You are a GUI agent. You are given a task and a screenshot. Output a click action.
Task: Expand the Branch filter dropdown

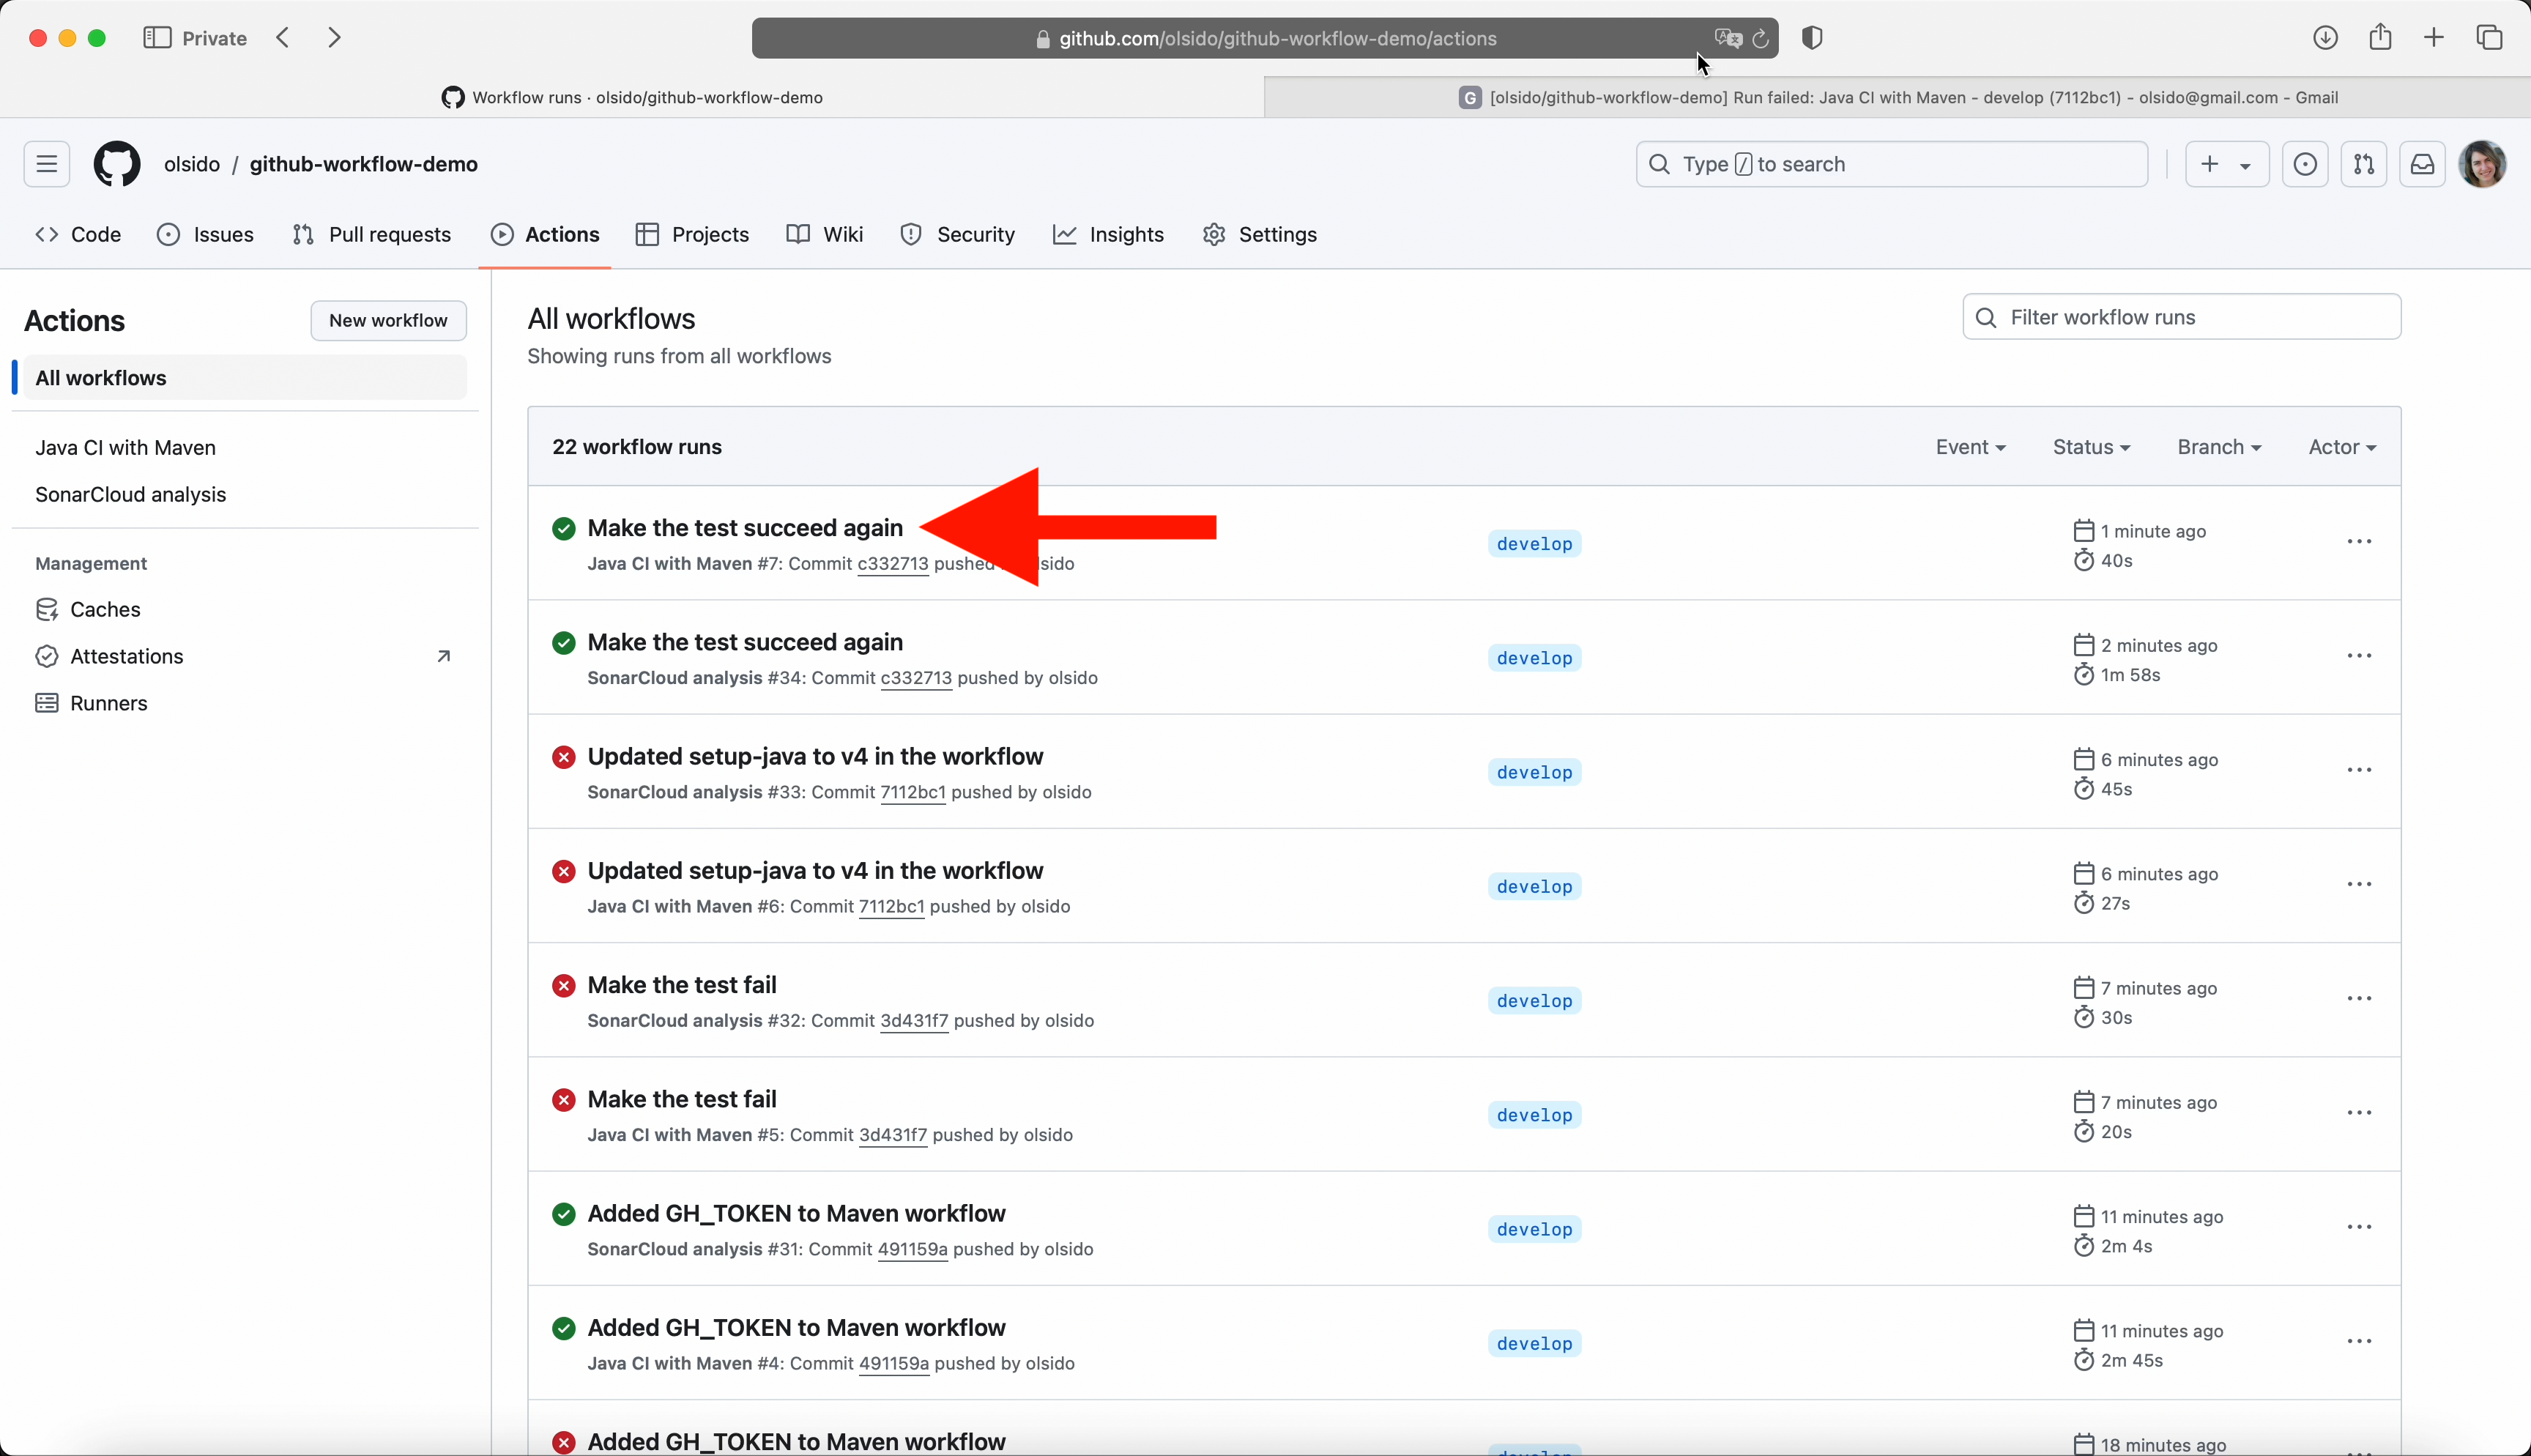click(2219, 447)
